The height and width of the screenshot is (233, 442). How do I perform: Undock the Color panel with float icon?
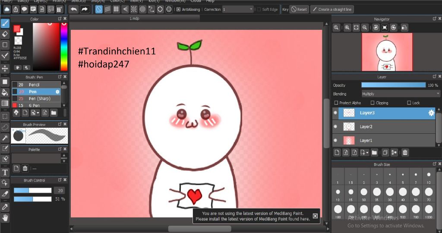point(60,19)
